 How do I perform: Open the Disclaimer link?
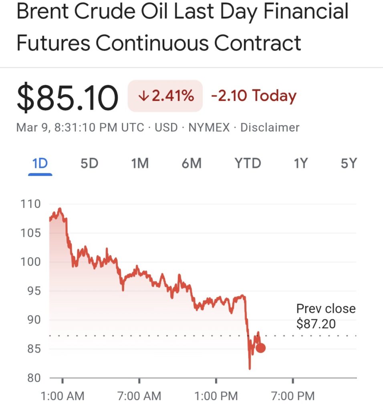point(270,128)
